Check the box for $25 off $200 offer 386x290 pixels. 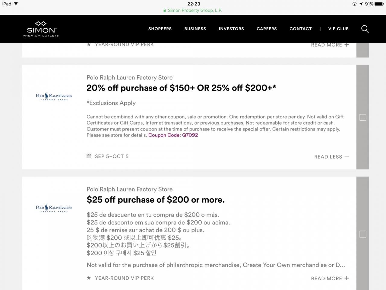click(x=363, y=234)
